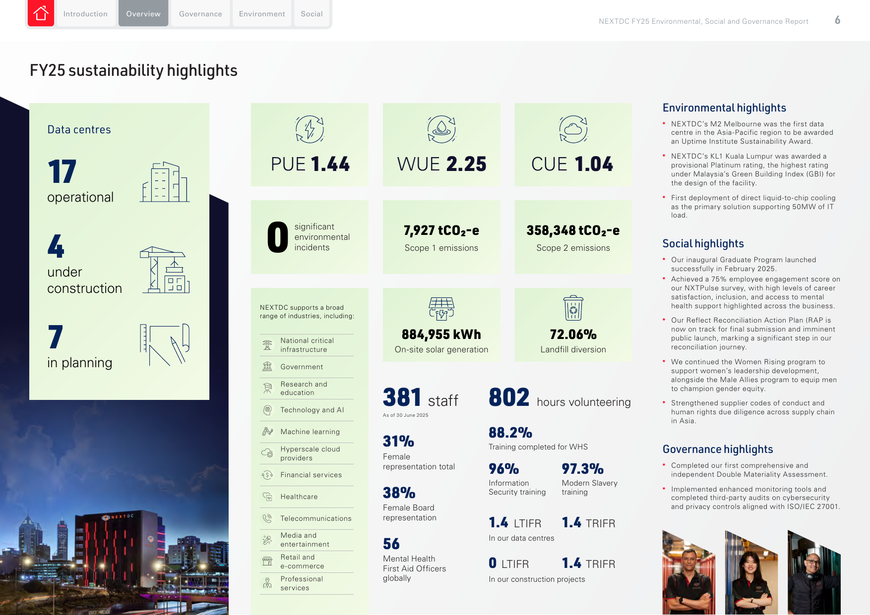Click the red Home icon

[41, 13]
